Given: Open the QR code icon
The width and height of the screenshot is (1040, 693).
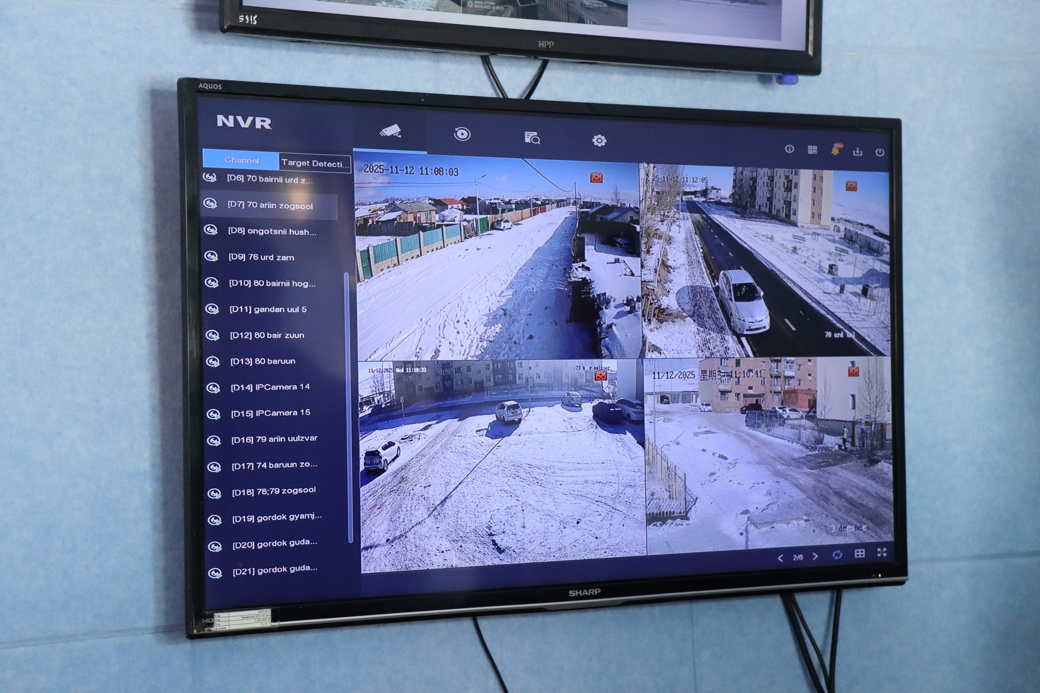Looking at the screenshot, I should tap(812, 149).
